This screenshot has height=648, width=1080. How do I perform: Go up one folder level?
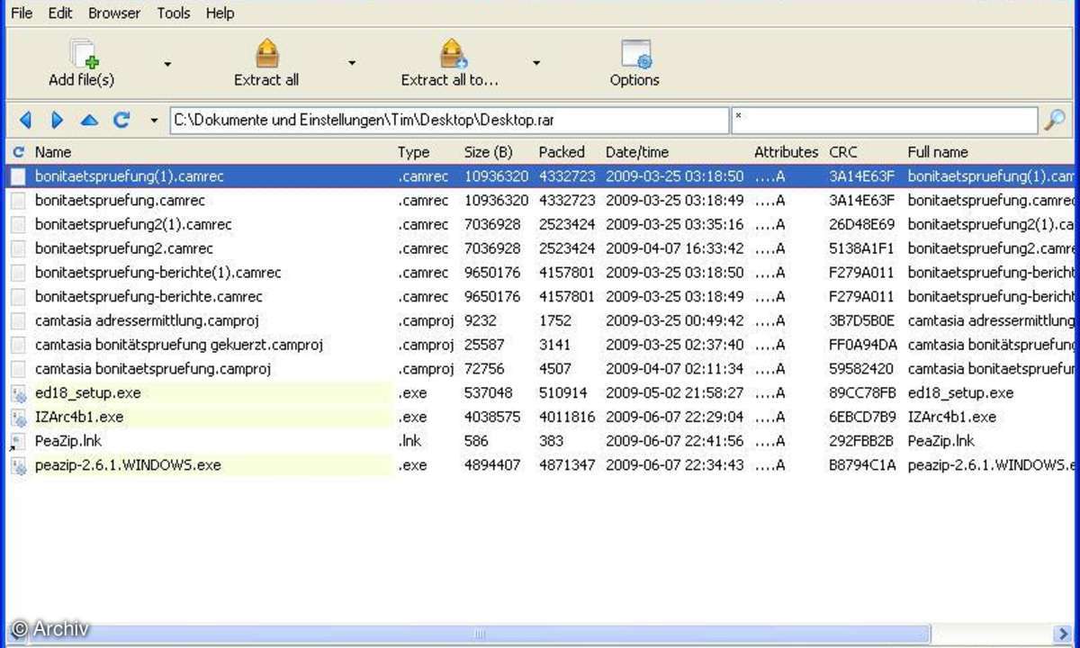pyautogui.click(x=89, y=120)
